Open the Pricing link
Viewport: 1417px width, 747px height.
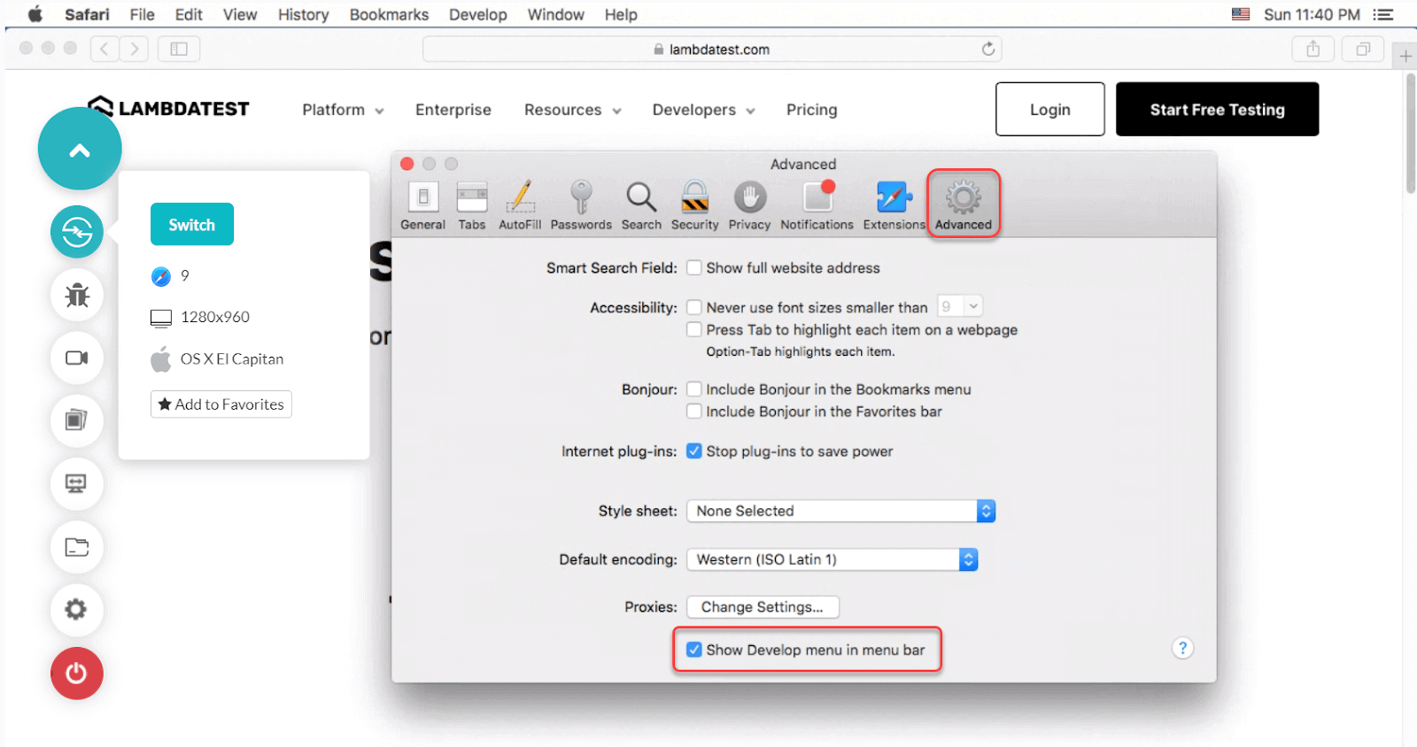tap(812, 110)
